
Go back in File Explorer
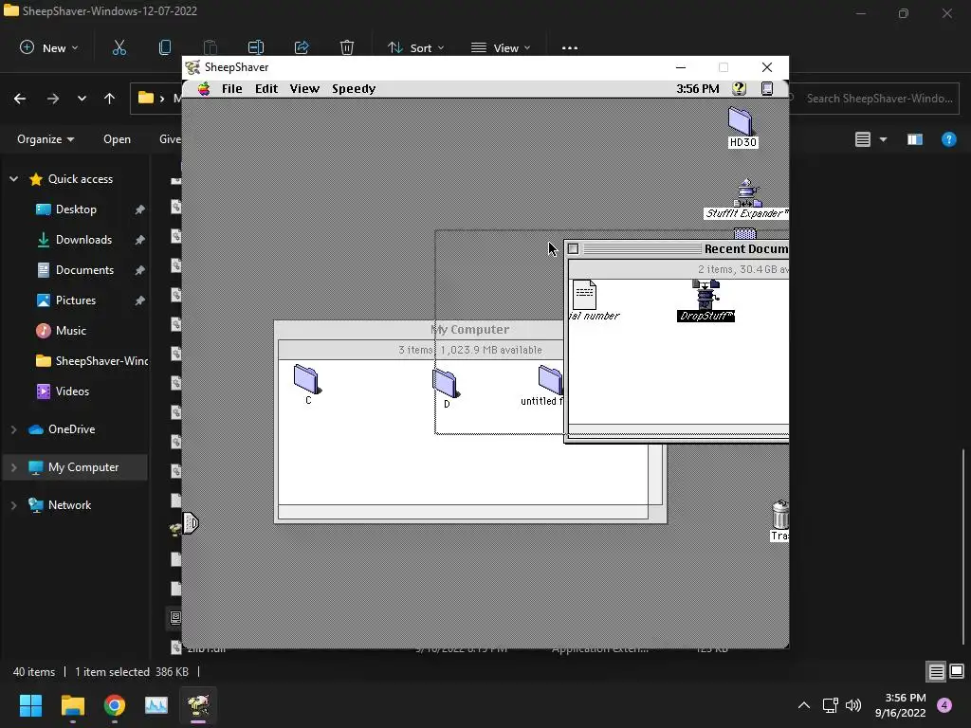20,99
